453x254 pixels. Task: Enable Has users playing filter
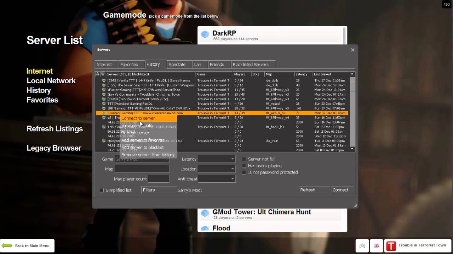pyautogui.click(x=244, y=166)
